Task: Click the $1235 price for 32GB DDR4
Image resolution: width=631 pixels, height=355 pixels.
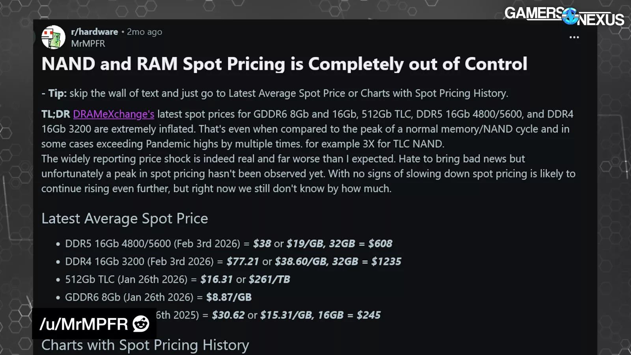Action: coord(386,262)
